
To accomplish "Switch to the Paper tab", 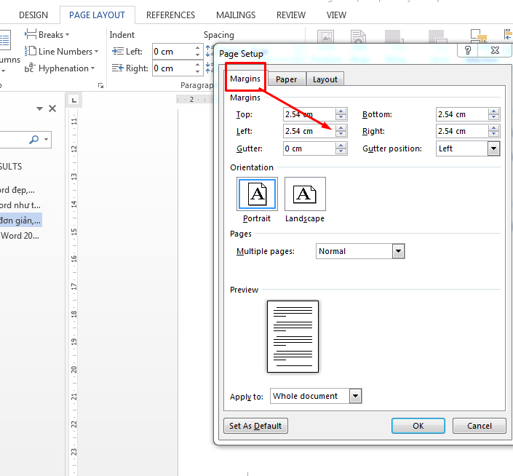I will pos(286,79).
